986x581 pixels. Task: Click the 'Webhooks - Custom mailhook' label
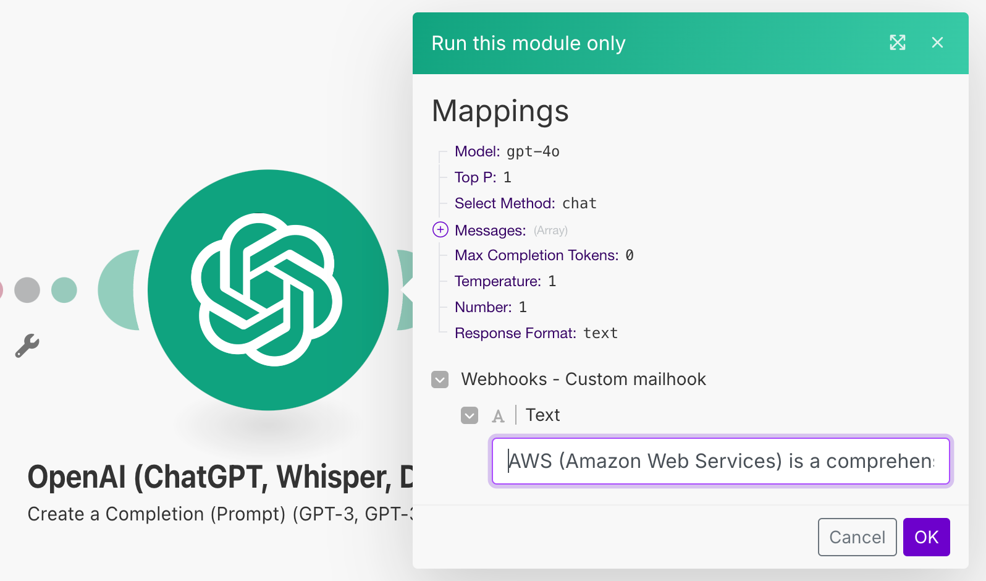[583, 379]
